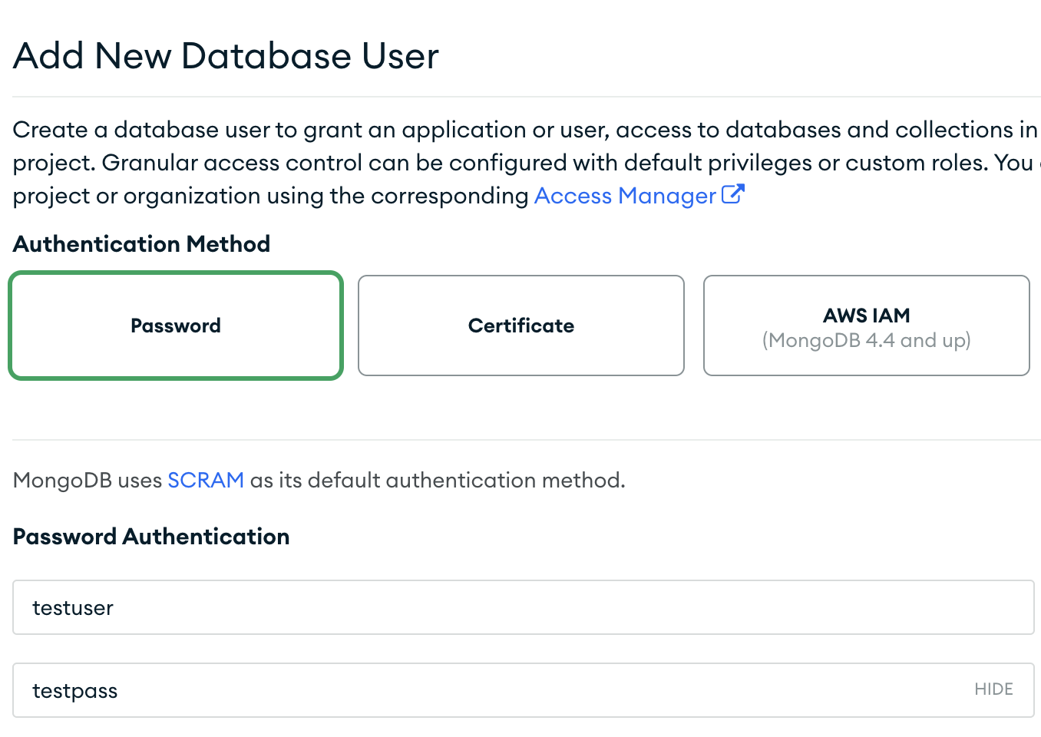The width and height of the screenshot is (1041, 737).
Task: Follow the SCRAM documentation link
Action: [x=206, y=481]
